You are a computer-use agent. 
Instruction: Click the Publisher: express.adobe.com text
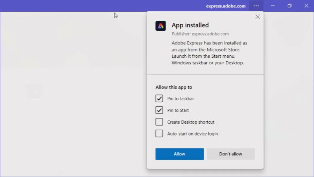pos(200,34)
